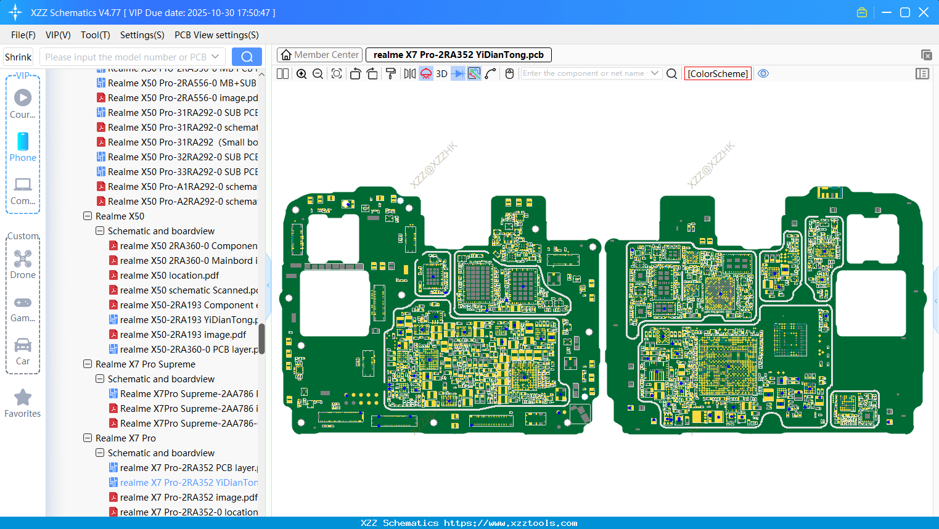Click the fit-to-screen icon
This screenshot has height=529, width=939.
click(x=337, y=74)
